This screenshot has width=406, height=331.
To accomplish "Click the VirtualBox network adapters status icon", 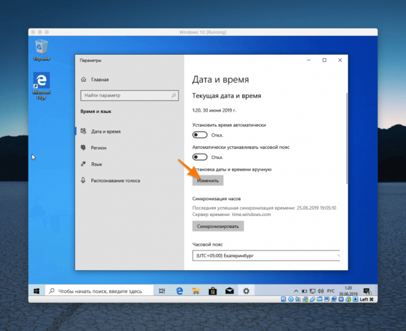I will pyautogui.click(x=305, y=299).
